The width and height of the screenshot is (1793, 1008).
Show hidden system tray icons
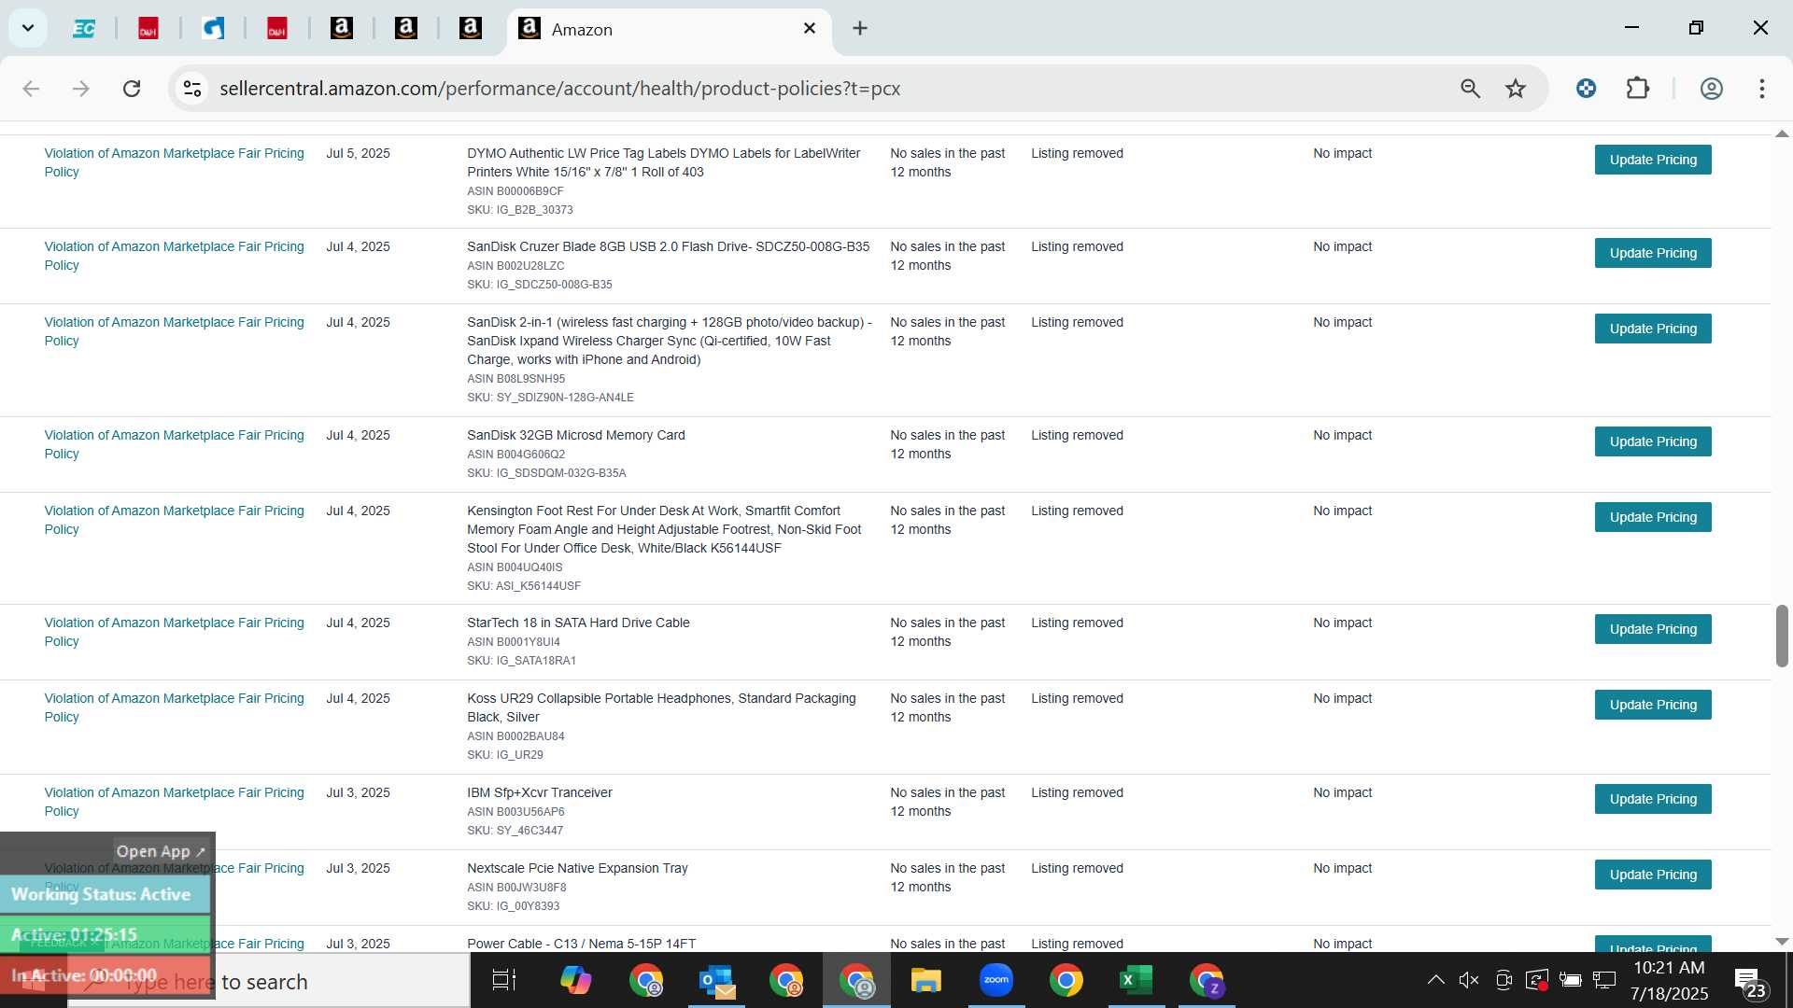click(1435, 980)
